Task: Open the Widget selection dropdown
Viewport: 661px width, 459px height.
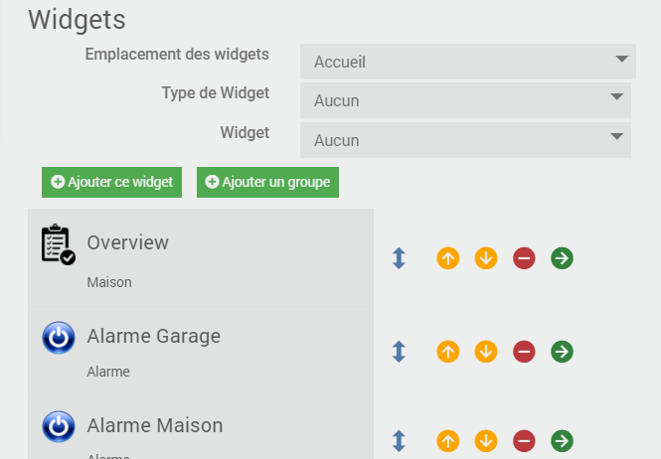Action: (465, 140)
